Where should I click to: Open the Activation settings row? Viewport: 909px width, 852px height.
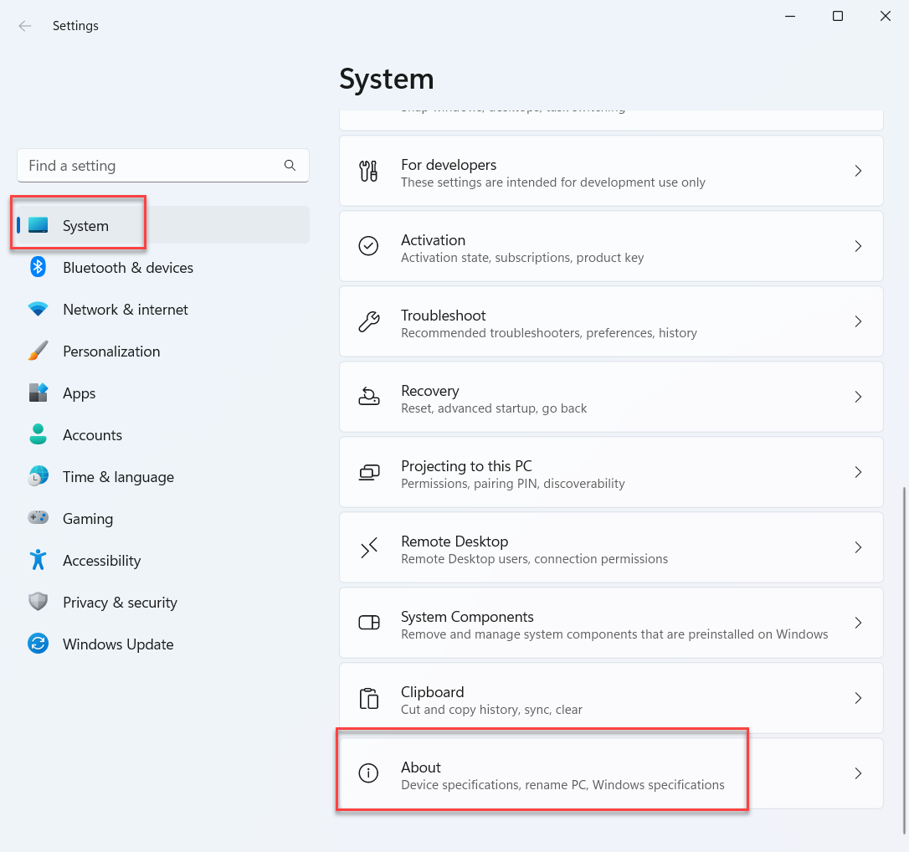611,246
